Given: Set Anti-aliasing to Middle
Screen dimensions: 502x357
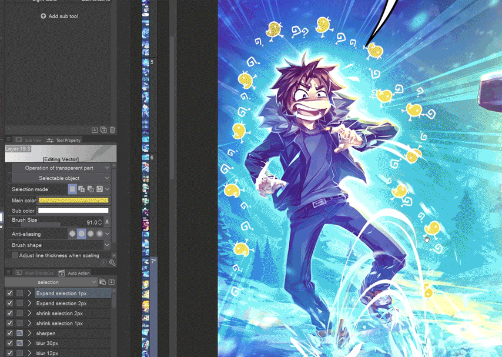Looking at the screenshot, I should [91, 234].
